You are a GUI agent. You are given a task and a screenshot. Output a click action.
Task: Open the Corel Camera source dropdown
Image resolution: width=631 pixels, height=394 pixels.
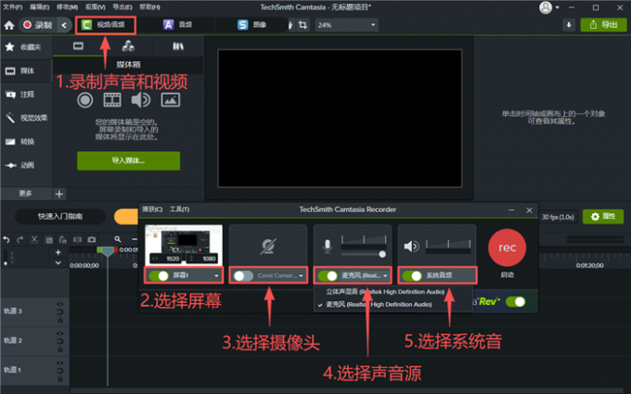[x=301, y=276]
